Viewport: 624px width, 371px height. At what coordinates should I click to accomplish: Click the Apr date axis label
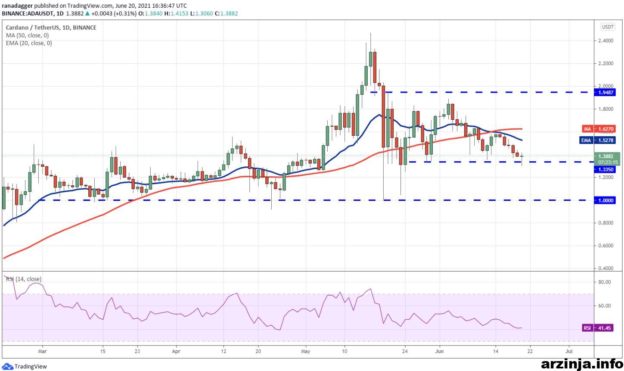tap(177, 351)
